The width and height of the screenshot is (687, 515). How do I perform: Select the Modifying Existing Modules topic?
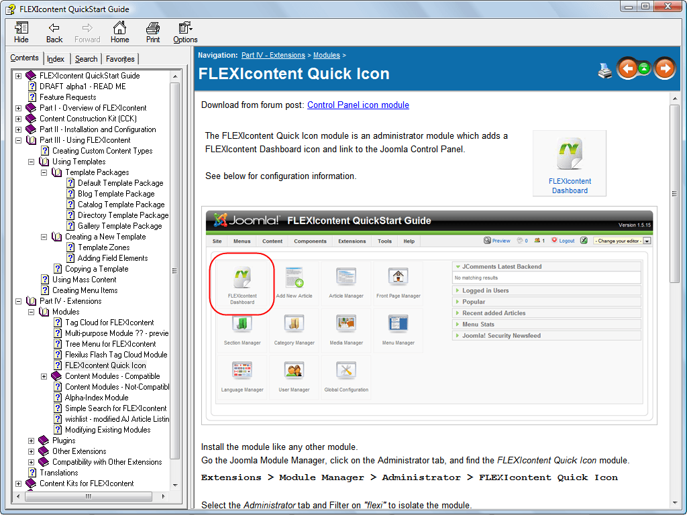point(108,430)
